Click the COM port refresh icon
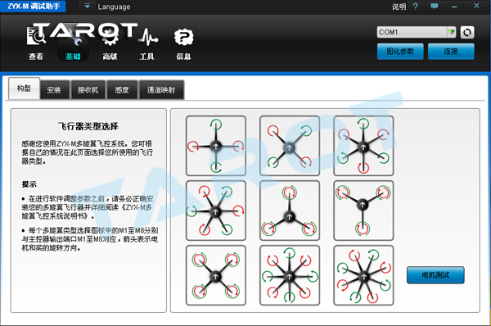491x326 pixels. 467,32
